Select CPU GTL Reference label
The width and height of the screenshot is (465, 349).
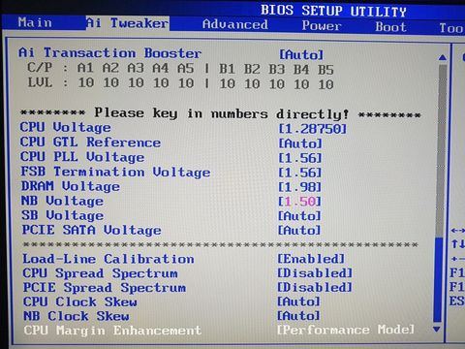click(90, 143)
